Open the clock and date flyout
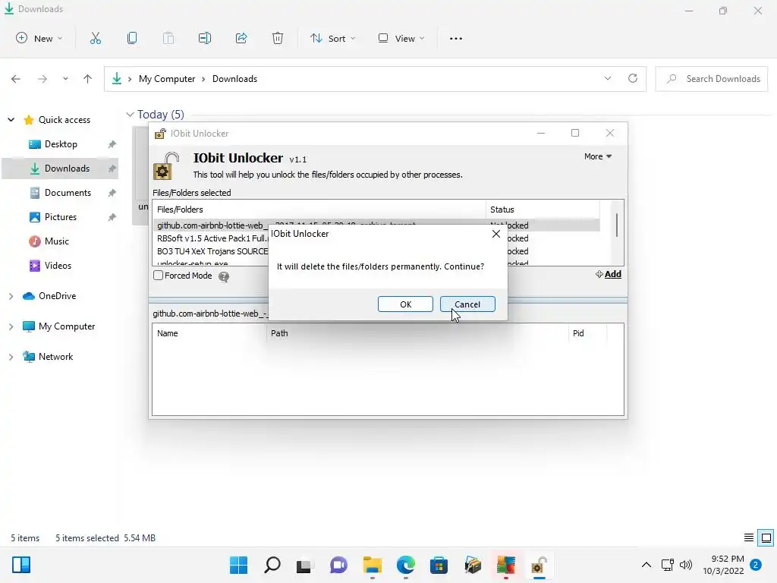This screenshot has width=777, height=583. coord(723,565)
